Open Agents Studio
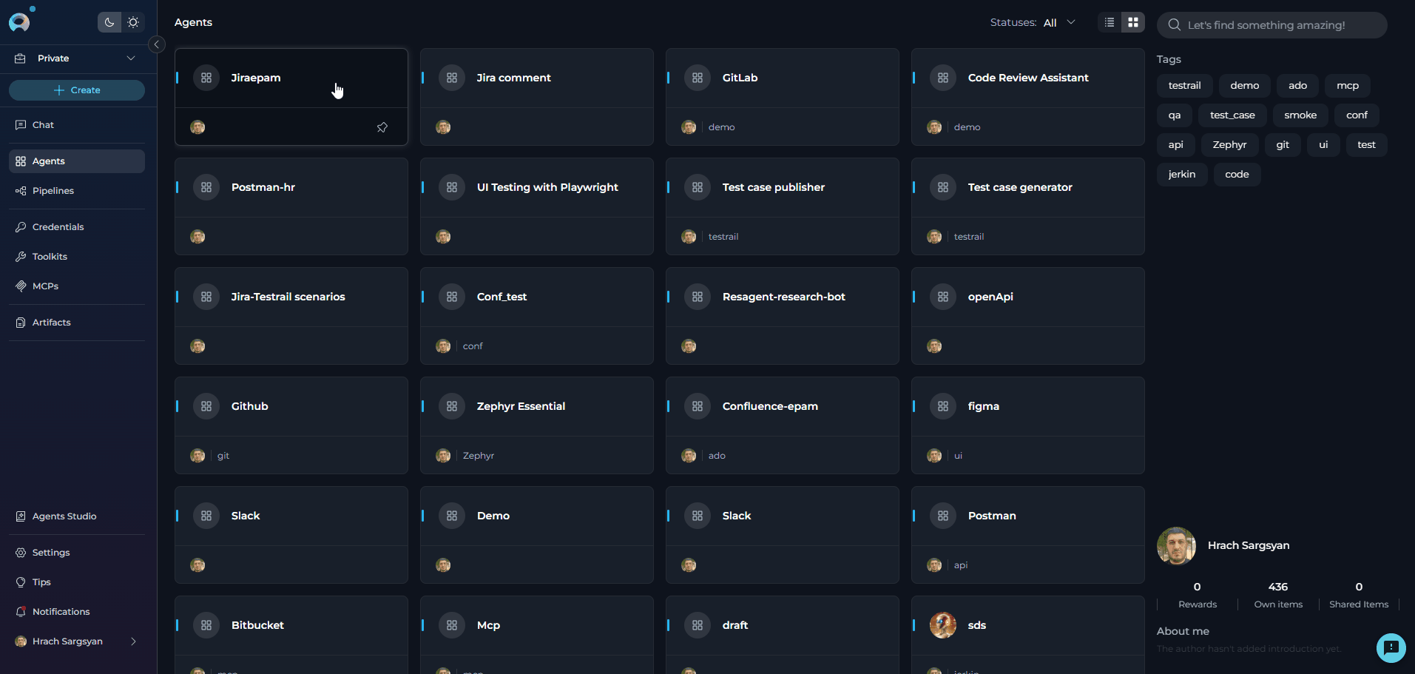The height and width of the screenshot is (674, 1415). pyautogui.click(x=77, y=516)
